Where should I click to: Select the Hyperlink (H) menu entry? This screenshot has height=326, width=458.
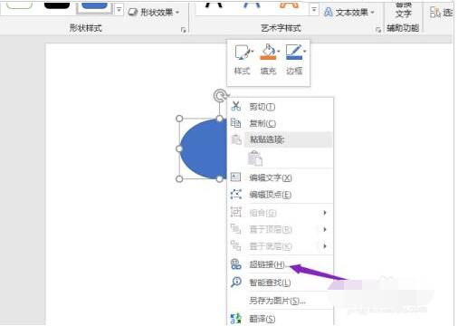coord(269,264)
